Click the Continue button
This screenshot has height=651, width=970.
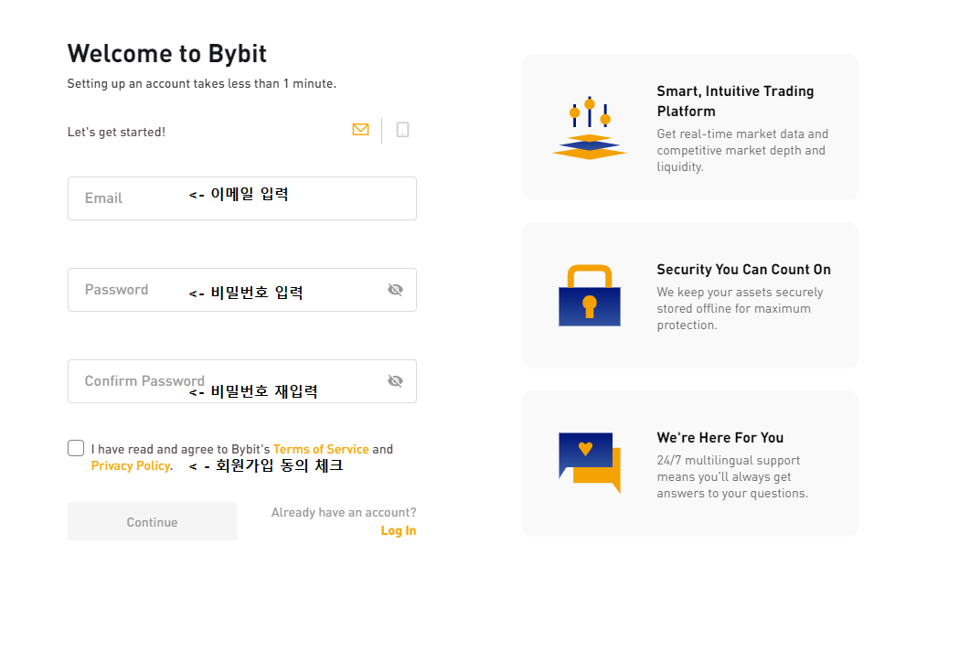click(x=152, y=522)
